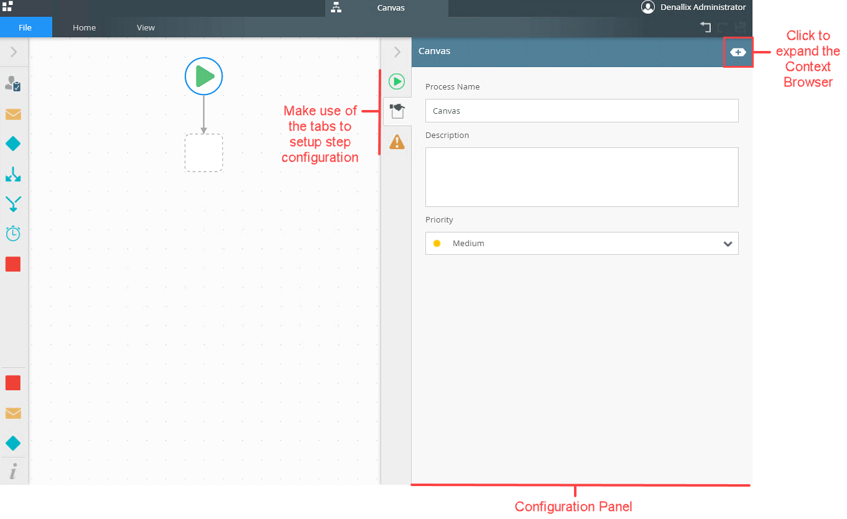Save the workflow with the disk icon
The width and height of the screenshot is (847, 519).
[740, 27]
